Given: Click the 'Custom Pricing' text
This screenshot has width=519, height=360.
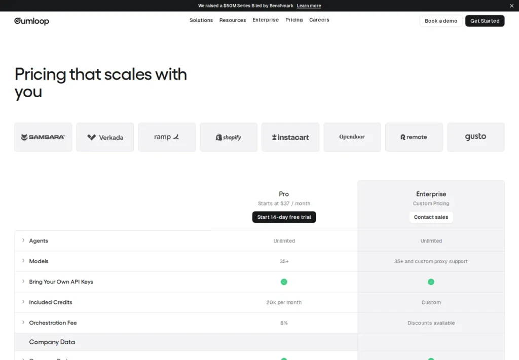Looking at the screenshot, I should 431,204.
